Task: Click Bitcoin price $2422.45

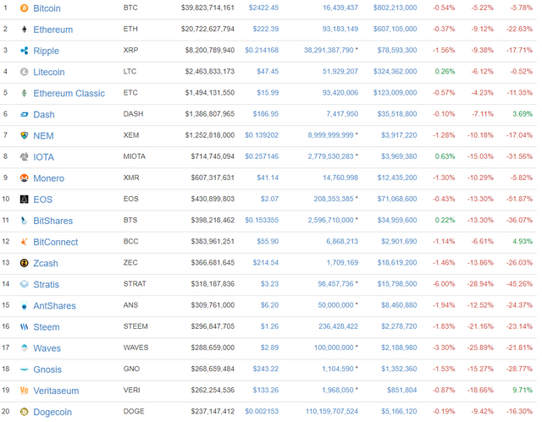Action: pos(263,8)
